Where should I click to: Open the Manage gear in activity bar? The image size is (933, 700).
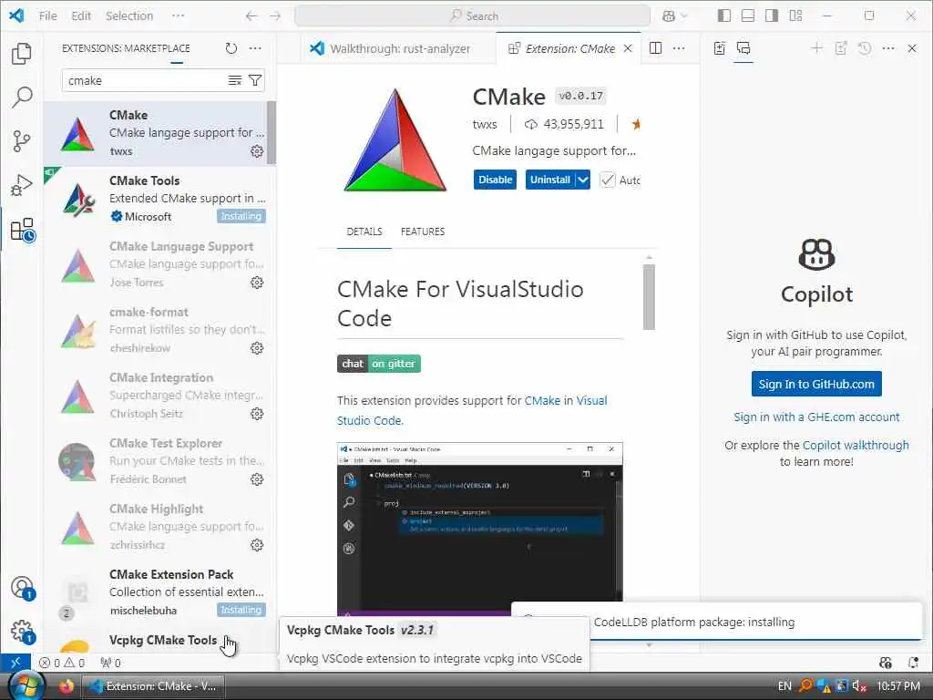[x=23, y=632]
